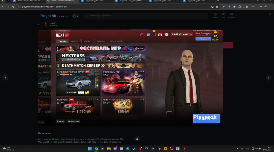Open Профиль (profile)
274x152 pixels.
coord(231,15)
